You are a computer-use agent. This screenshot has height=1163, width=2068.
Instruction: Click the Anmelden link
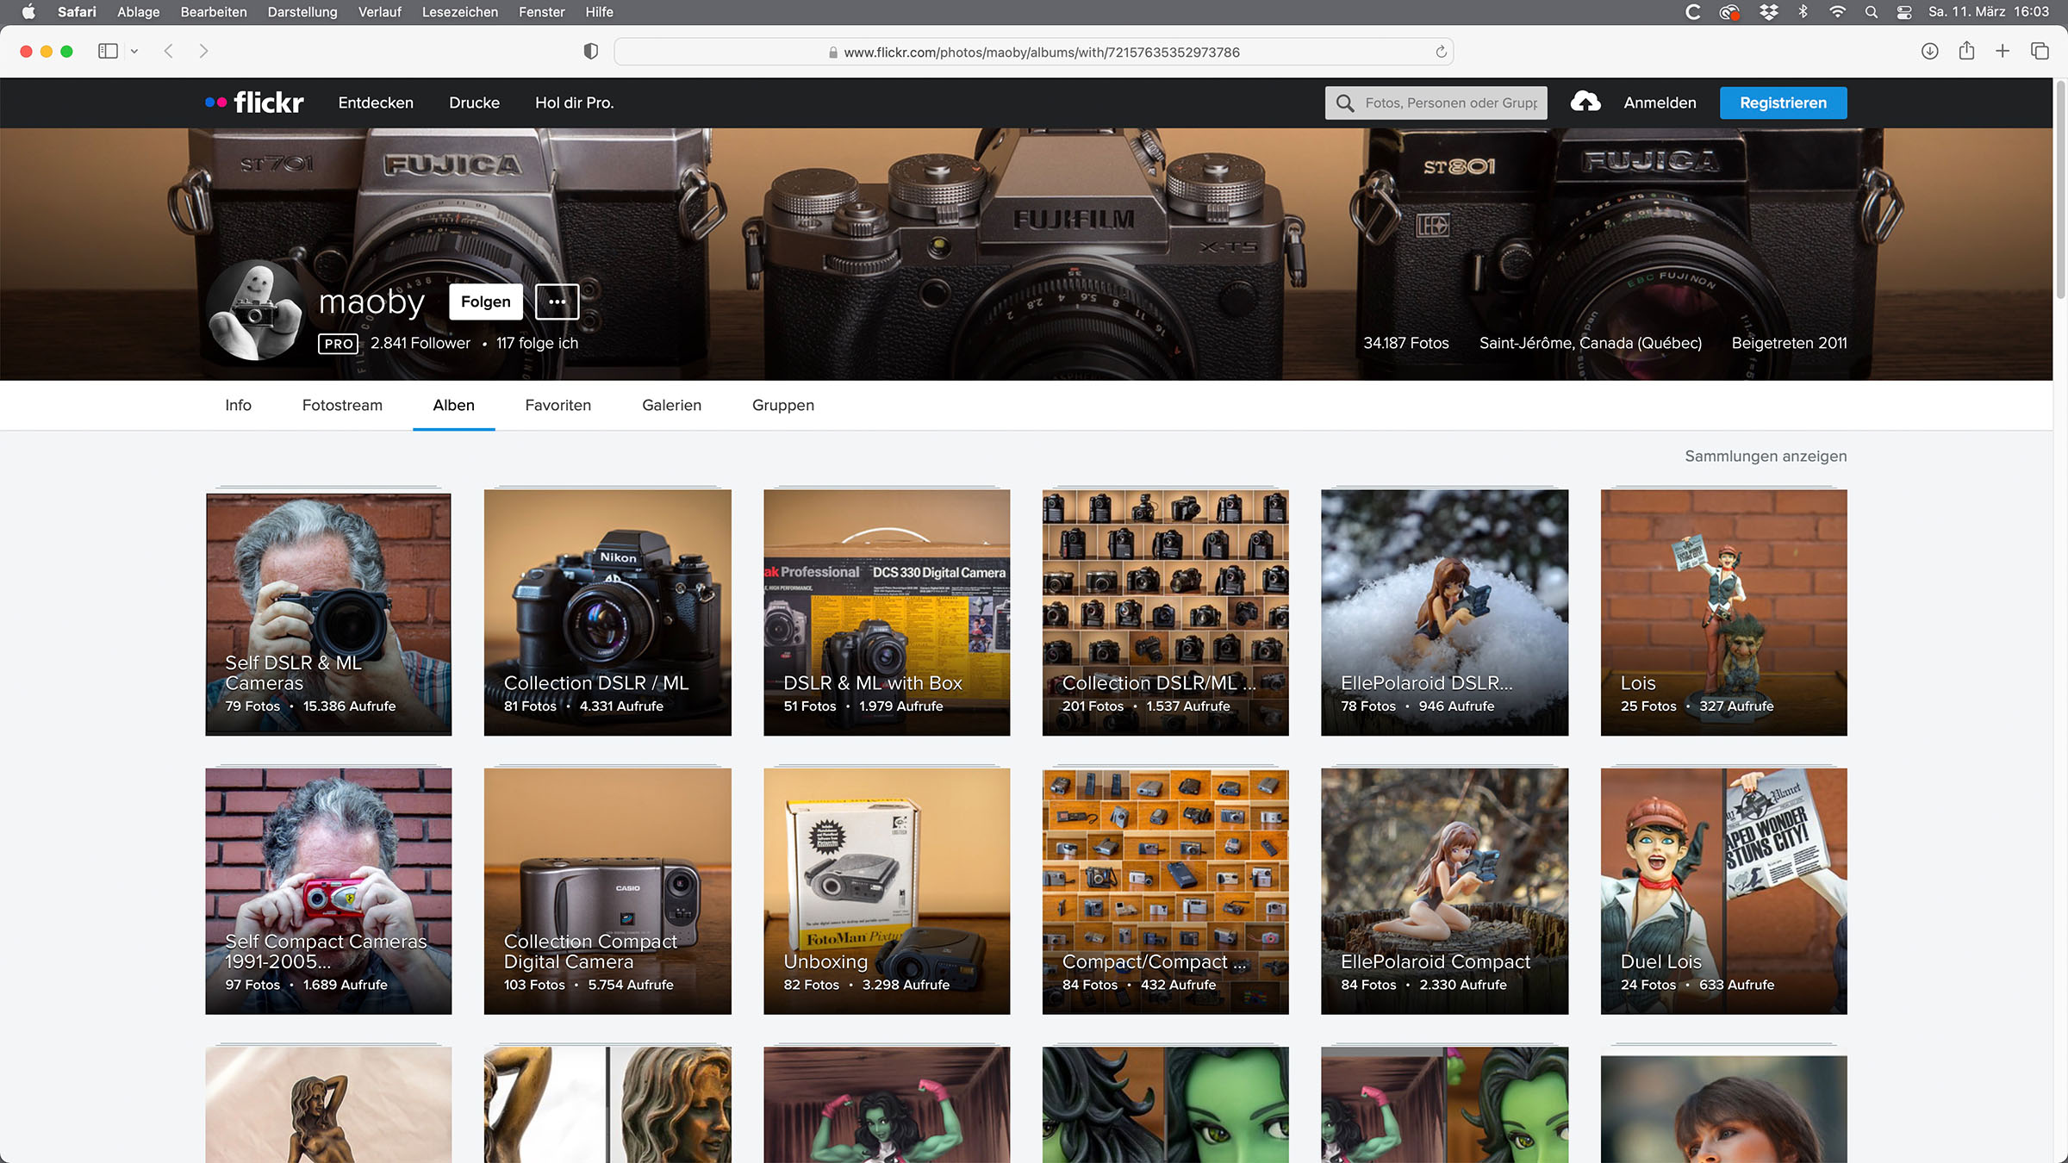[x=1660, y=103]
